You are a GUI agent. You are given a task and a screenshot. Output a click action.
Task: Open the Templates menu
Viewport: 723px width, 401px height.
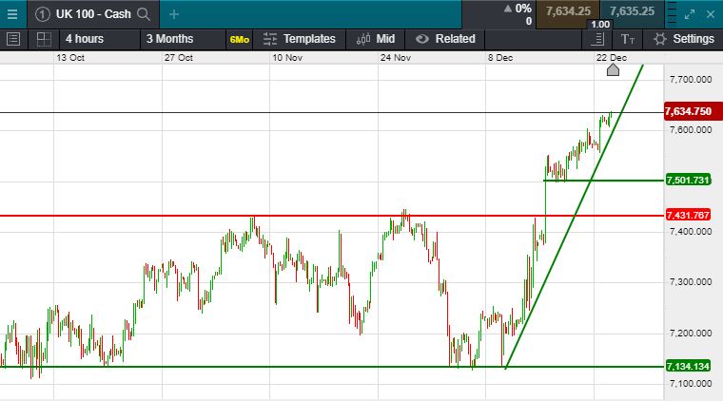(300, 39)
